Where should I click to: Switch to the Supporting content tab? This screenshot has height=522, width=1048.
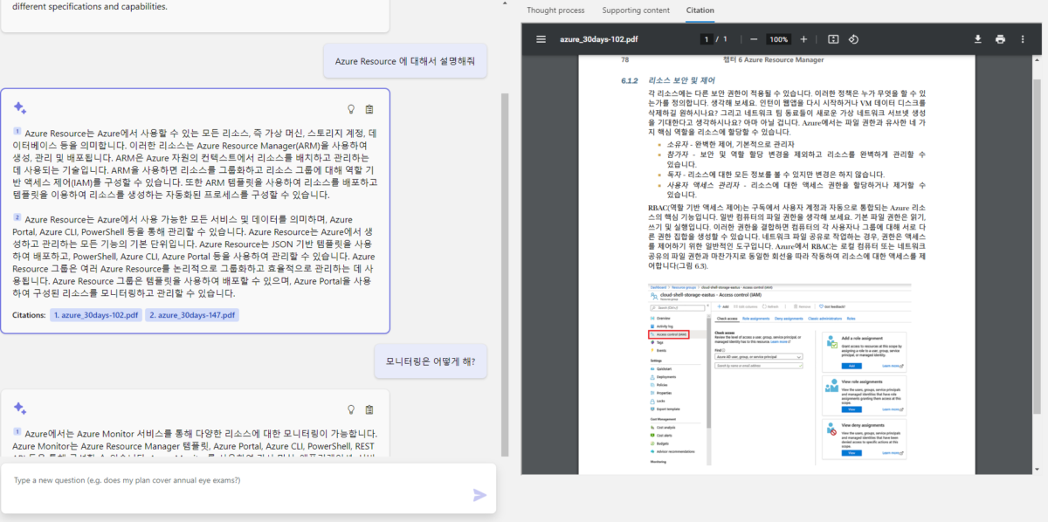[x=635, y=10]
